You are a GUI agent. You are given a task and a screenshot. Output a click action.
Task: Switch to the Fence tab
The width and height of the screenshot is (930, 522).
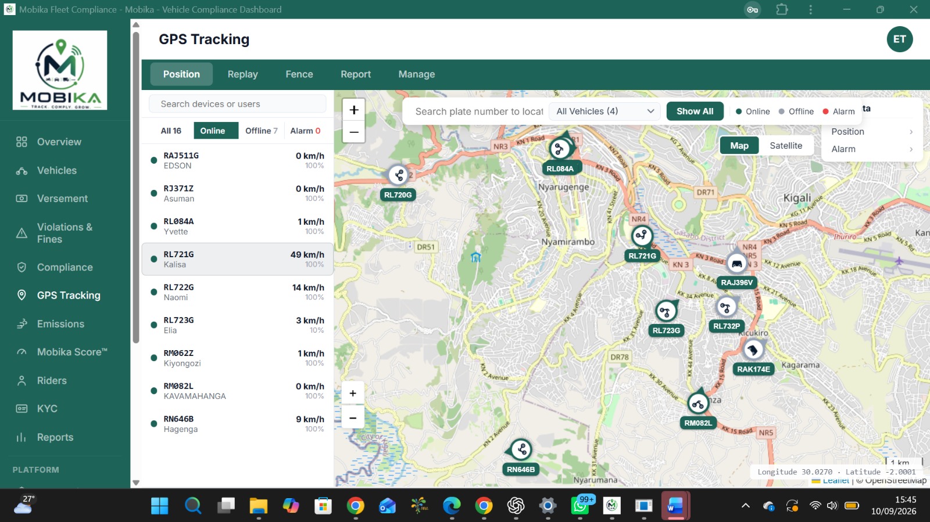pyautogui.click(x=299, y=74)
